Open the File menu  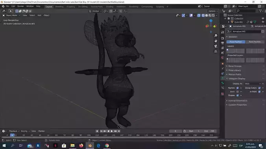[x=7, y=6]
